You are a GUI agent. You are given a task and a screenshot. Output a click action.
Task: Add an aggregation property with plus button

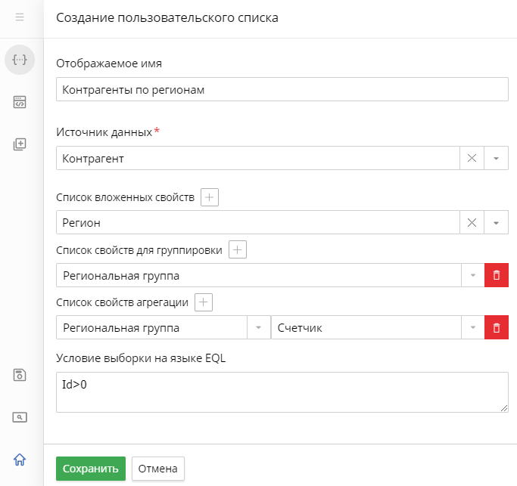pyautogui.click(x=204, y=302)
